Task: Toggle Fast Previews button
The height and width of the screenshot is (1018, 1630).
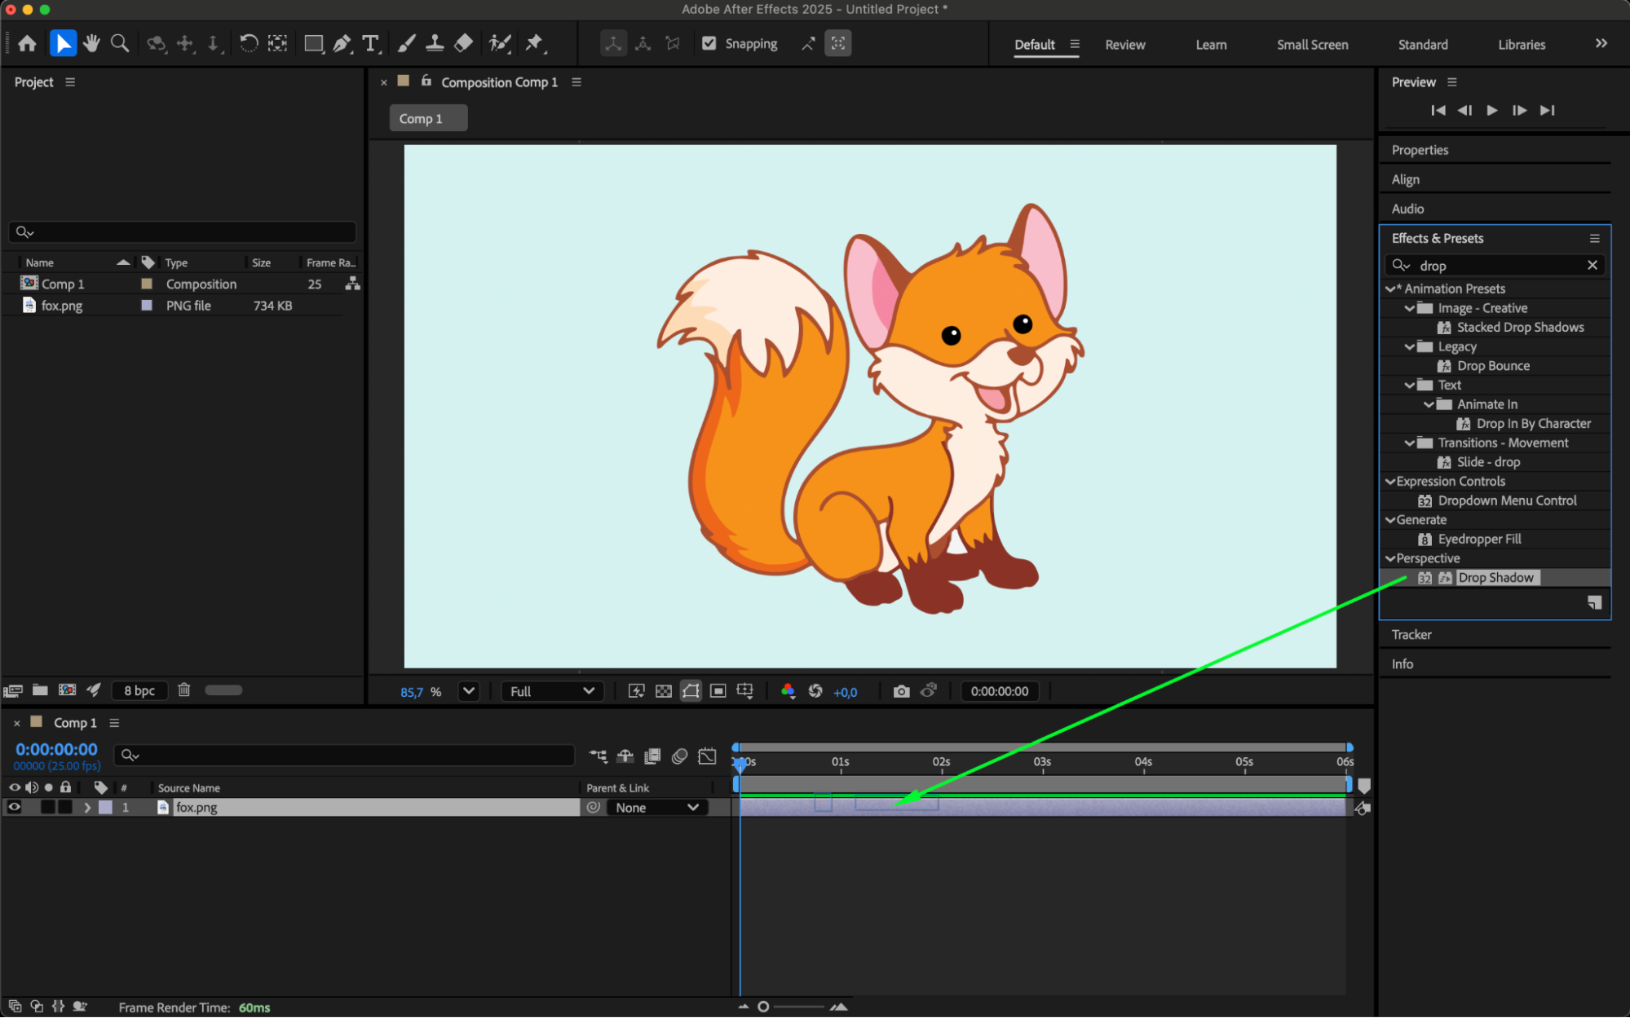Action: (636, 691)
